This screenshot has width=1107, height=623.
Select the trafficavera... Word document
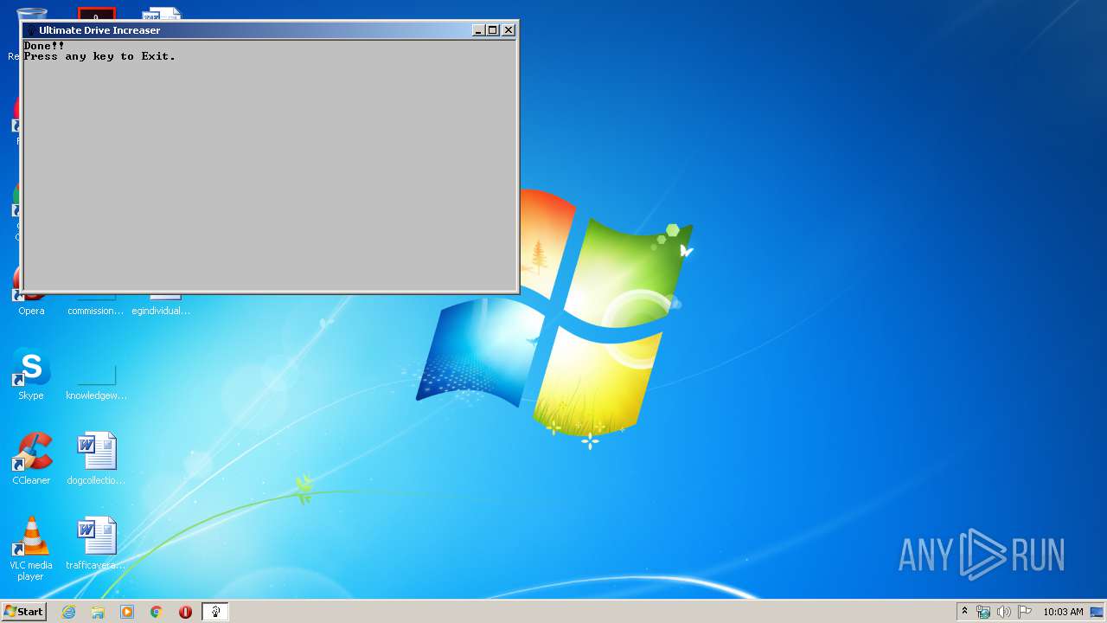coord(96,543)
